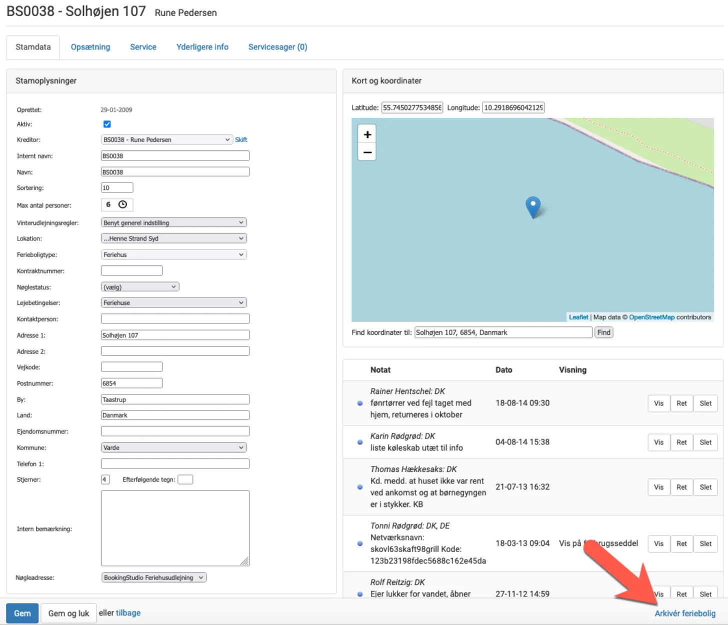Expand the Lokation dropdown
The width and height of the screenshot is (728, 625).
point(173,238)
